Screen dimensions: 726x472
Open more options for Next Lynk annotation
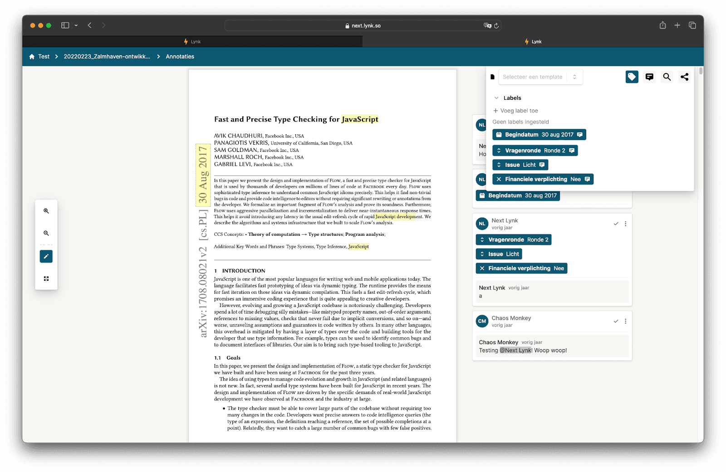(x=625, y=224)
